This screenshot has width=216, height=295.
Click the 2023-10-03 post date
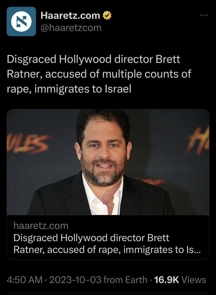pyautogui.click(x=75, y=280)
